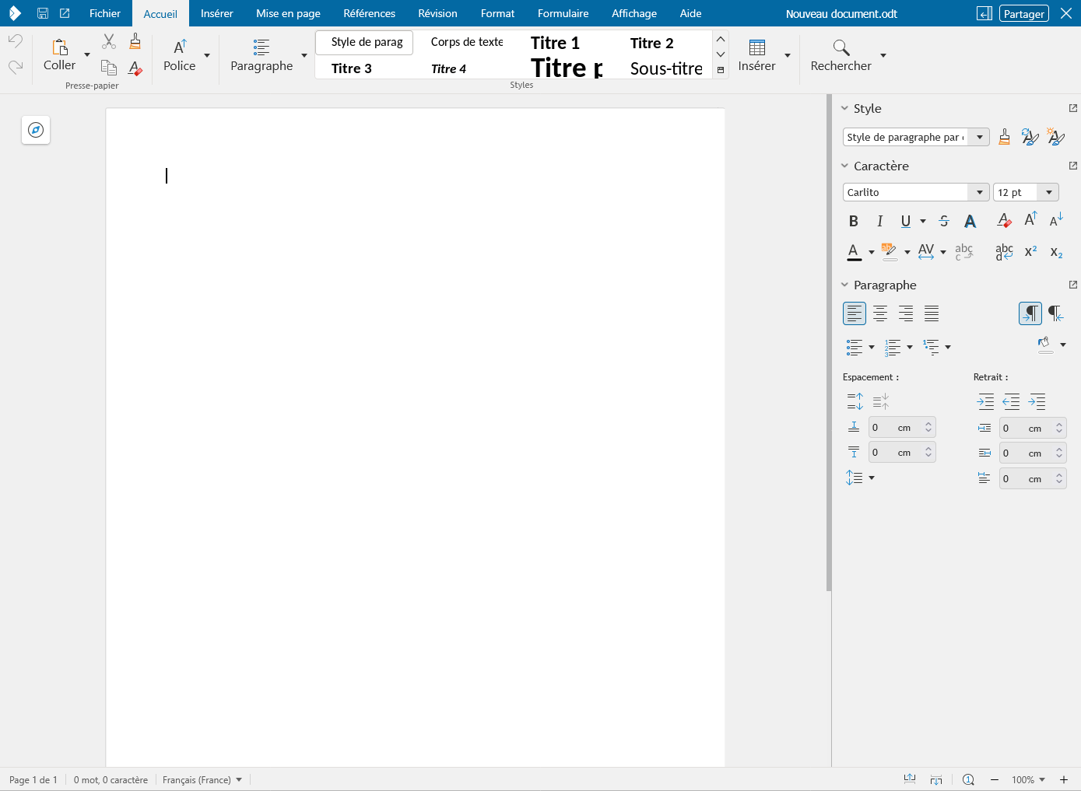
Task: Open the Navigator compass button
Action: pyautogui.click(x=36, y=130)
